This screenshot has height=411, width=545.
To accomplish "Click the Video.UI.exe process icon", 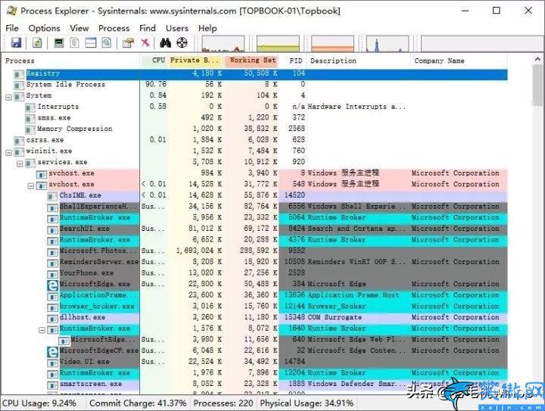I will (52, 363).
